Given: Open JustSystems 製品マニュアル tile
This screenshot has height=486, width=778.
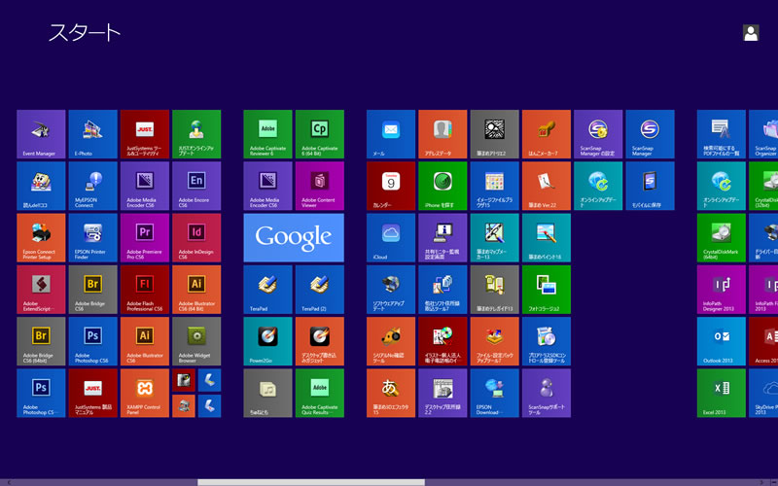Looking at the screenshot, I should point(92,394).
